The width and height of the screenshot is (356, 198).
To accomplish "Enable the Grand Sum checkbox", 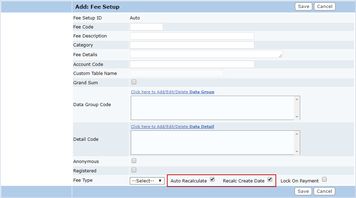I will (x=134, y=82).
